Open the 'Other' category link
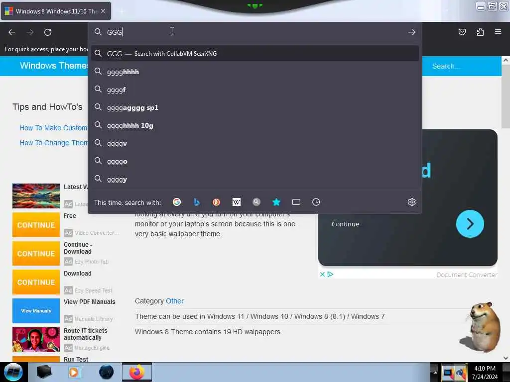The width and height of the screenshot is (510, 382). coord(175,301)
